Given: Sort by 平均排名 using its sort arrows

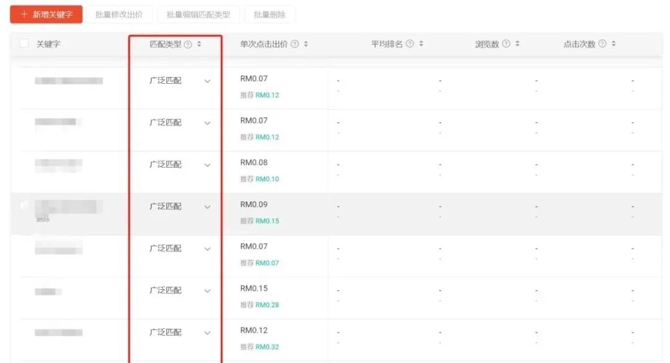Looking at the screenshot, I should (x=421, y=43).
